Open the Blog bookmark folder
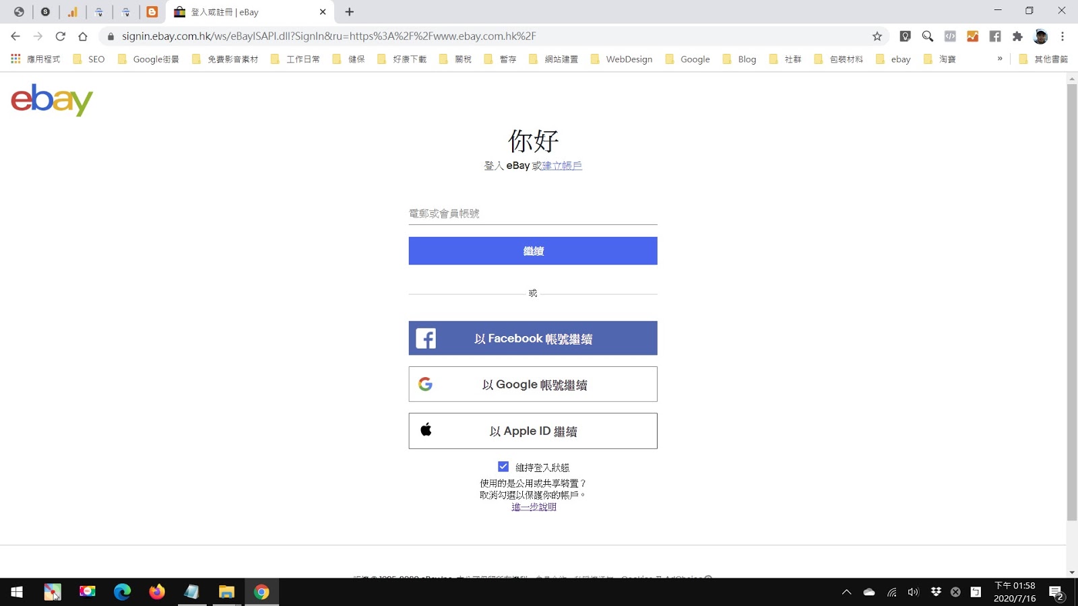Image resolution: width=1078 pixels, height=606 pixels. point(739,59)
